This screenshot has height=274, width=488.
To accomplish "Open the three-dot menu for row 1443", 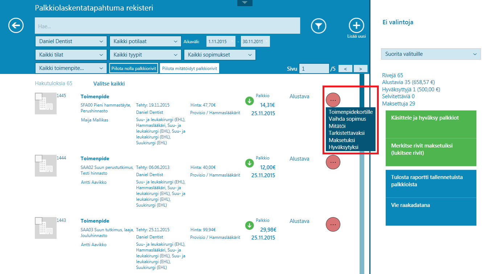I will [x=333, y=225].
